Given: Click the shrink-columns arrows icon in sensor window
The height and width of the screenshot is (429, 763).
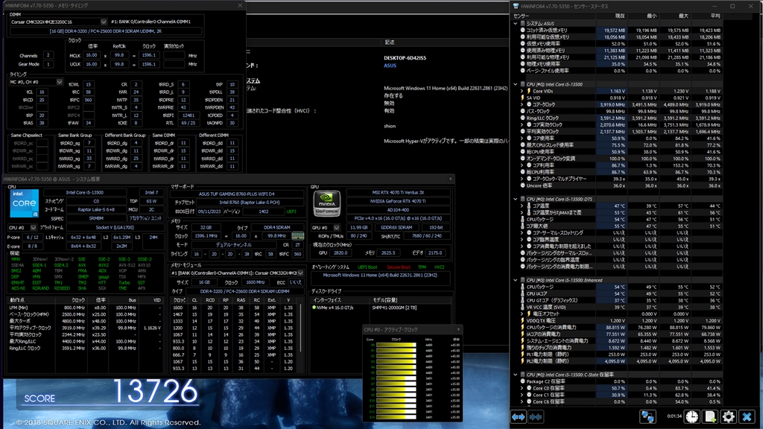Looking at the screenshot, I should 536,417.
